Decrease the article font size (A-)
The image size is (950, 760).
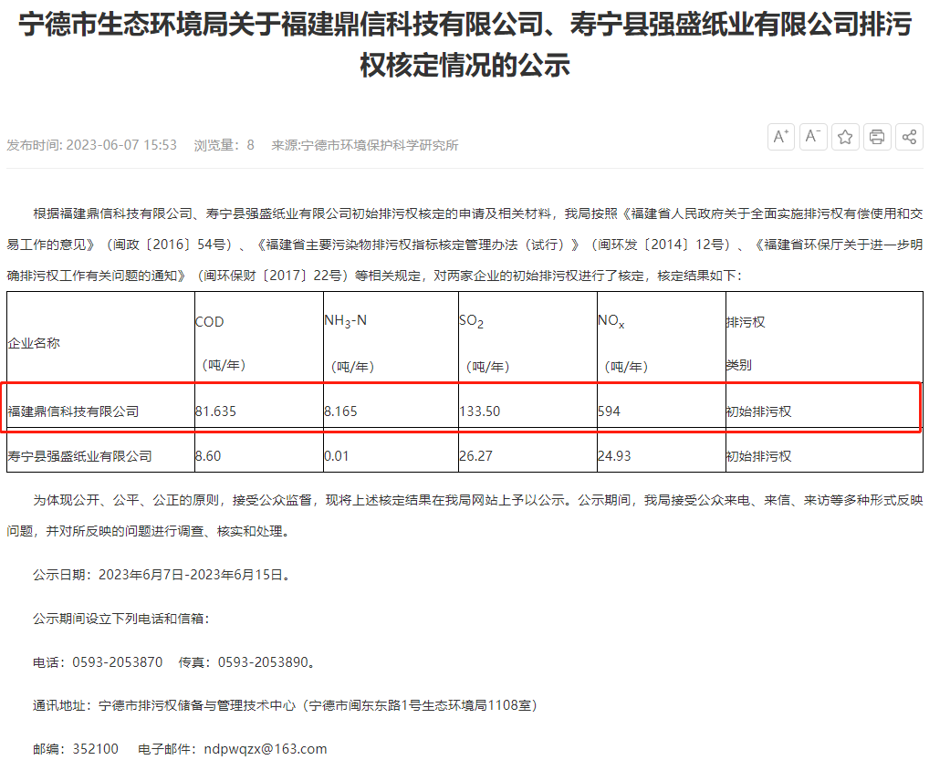(813, 137)
